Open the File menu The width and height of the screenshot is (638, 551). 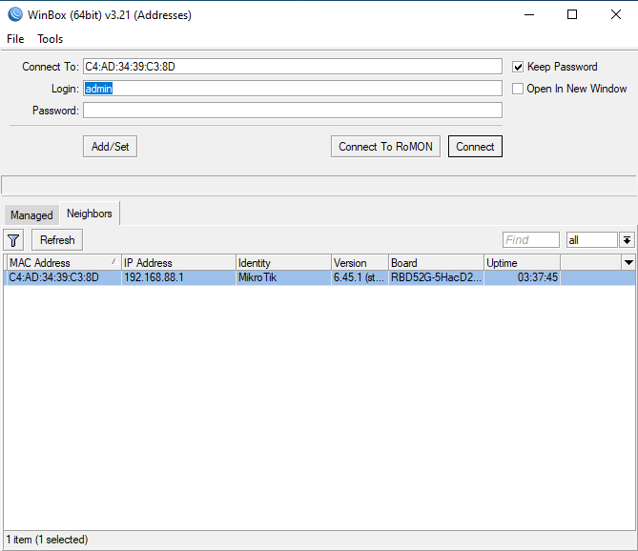(x=15, y=39)
